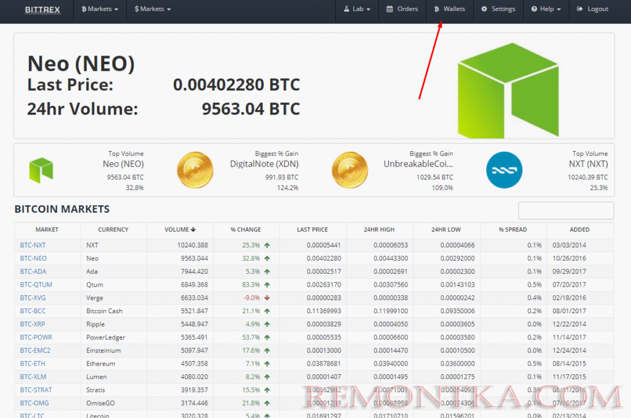Open the BTC-OMG market link

click(x=35, y=403)
